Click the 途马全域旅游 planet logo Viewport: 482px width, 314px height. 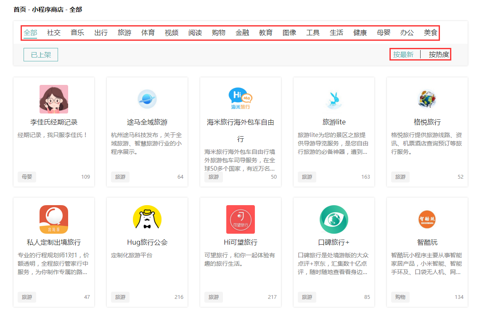point(147,99)
